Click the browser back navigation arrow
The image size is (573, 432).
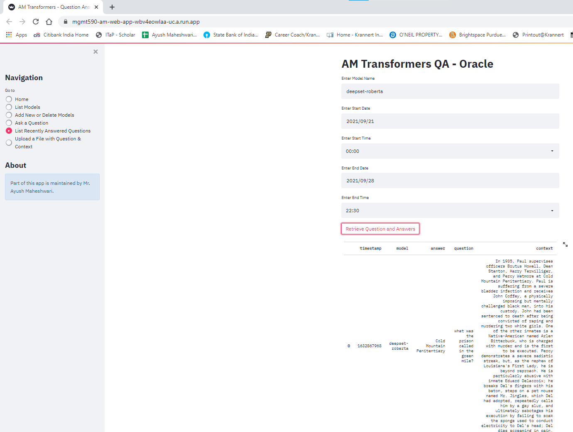pyautogui.click(x=9, y=21)
